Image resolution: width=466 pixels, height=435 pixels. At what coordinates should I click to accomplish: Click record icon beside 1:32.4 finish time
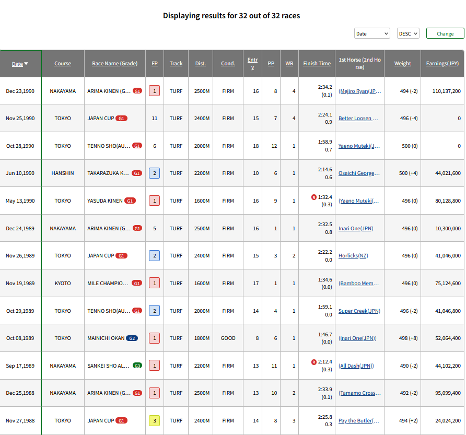313,197
